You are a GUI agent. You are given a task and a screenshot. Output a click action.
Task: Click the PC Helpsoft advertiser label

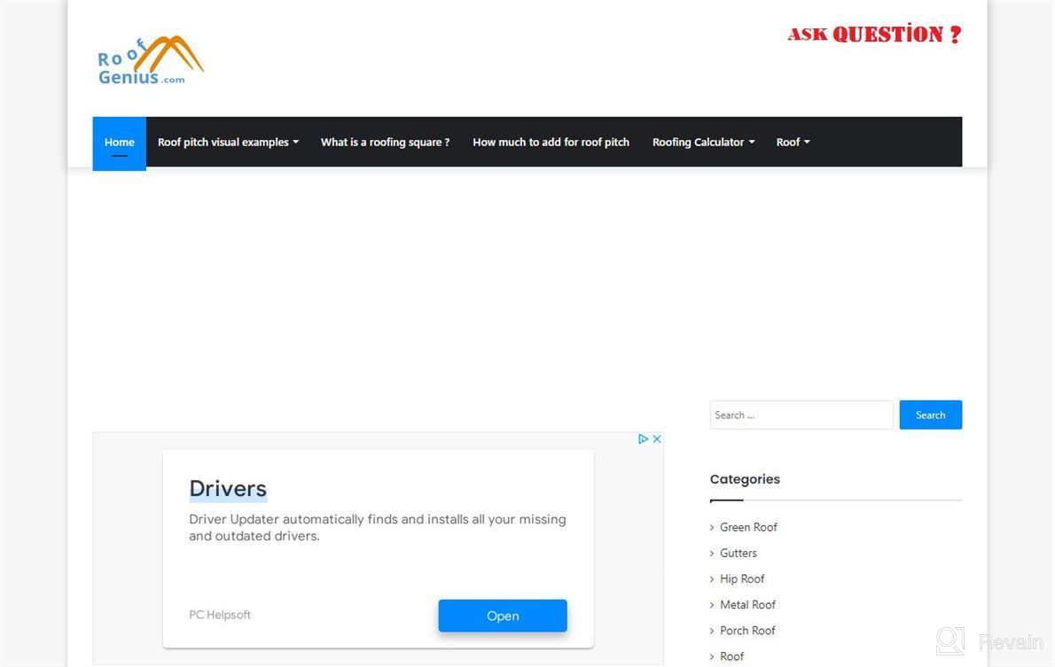(220, 616)
